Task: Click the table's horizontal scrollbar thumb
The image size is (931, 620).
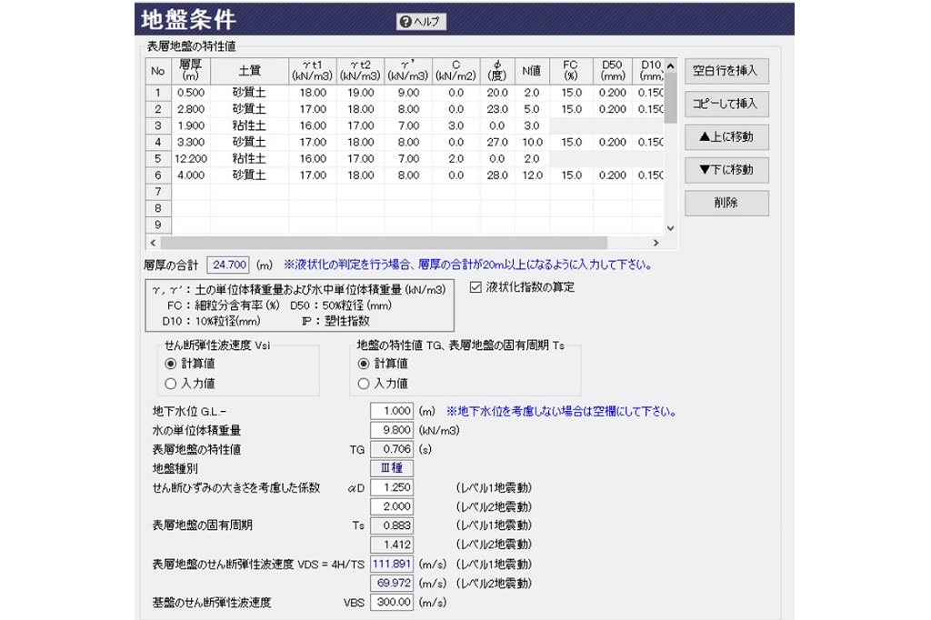Action: [385, 243]
